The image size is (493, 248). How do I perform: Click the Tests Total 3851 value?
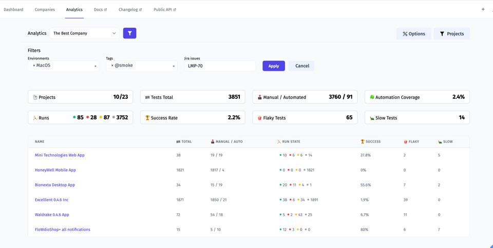(x=234, y=97)
